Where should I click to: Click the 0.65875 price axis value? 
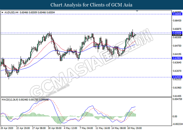177,29
